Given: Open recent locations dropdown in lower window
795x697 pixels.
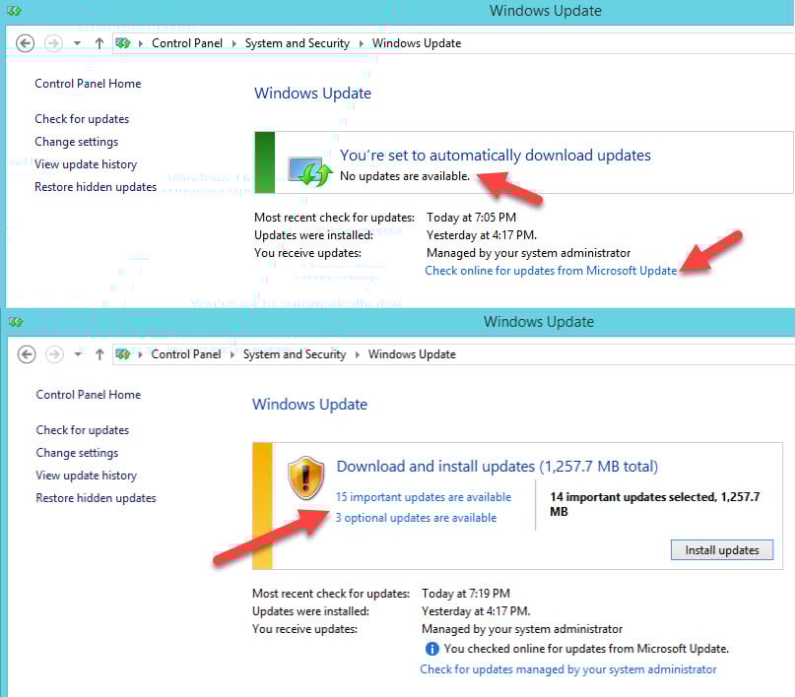Looking at the screenshot, I should [78, 354].
